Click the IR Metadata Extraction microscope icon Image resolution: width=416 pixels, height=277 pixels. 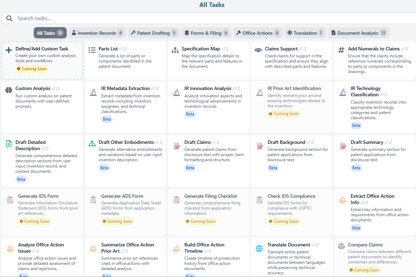coord(93,92)
